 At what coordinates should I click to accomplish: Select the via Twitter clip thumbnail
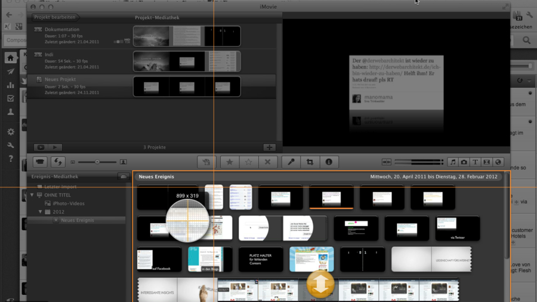458,228
